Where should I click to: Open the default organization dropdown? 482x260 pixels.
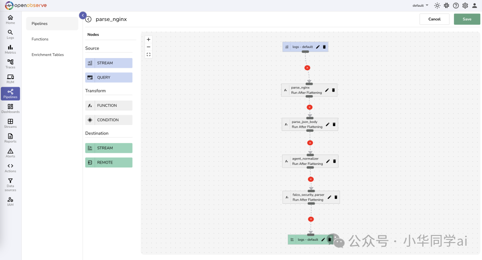[x=420, y=5]
